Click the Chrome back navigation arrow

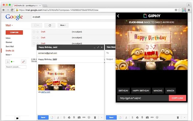point(4,10)
